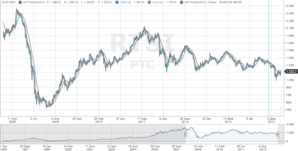Click the brown SMA(30) legend circle
Image resolution: width=298 pixels, height=151 pixels.
[x=149, y=2]
